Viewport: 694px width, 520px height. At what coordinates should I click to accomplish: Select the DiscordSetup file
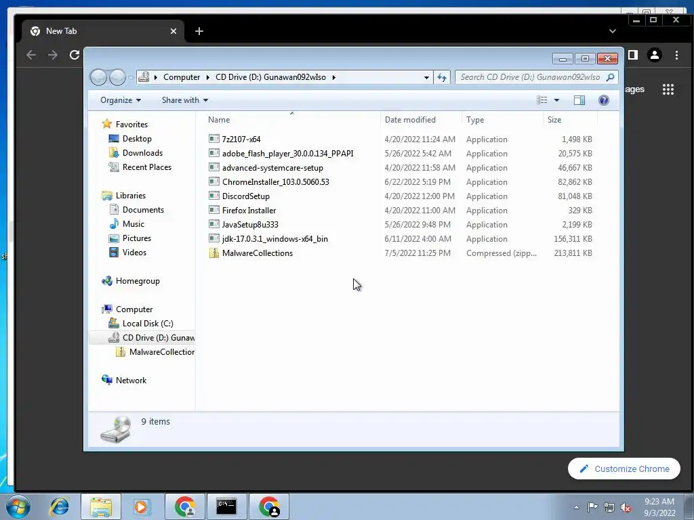coord(245,196)
